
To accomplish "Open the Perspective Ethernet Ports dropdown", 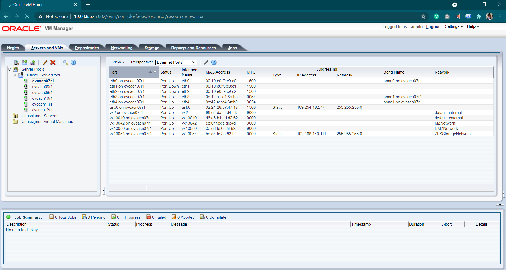I will 176,62.
